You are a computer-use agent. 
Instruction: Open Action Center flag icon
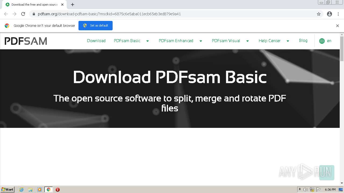pyautogui.click(x=318, y=190)
